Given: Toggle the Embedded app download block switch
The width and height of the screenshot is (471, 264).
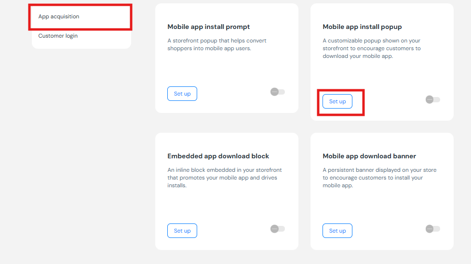Looking at the screenshot, I should click(278, 229).
